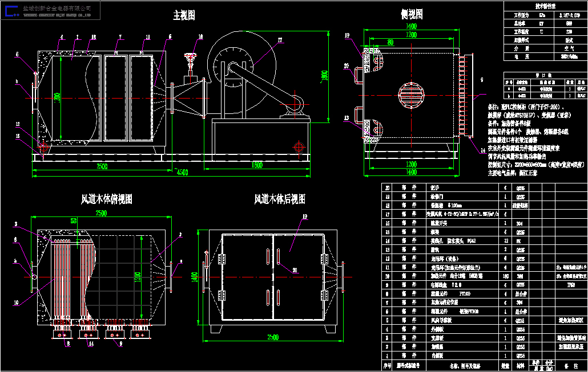Click the red crosshair on the fan base

click(x=299, y=146)
